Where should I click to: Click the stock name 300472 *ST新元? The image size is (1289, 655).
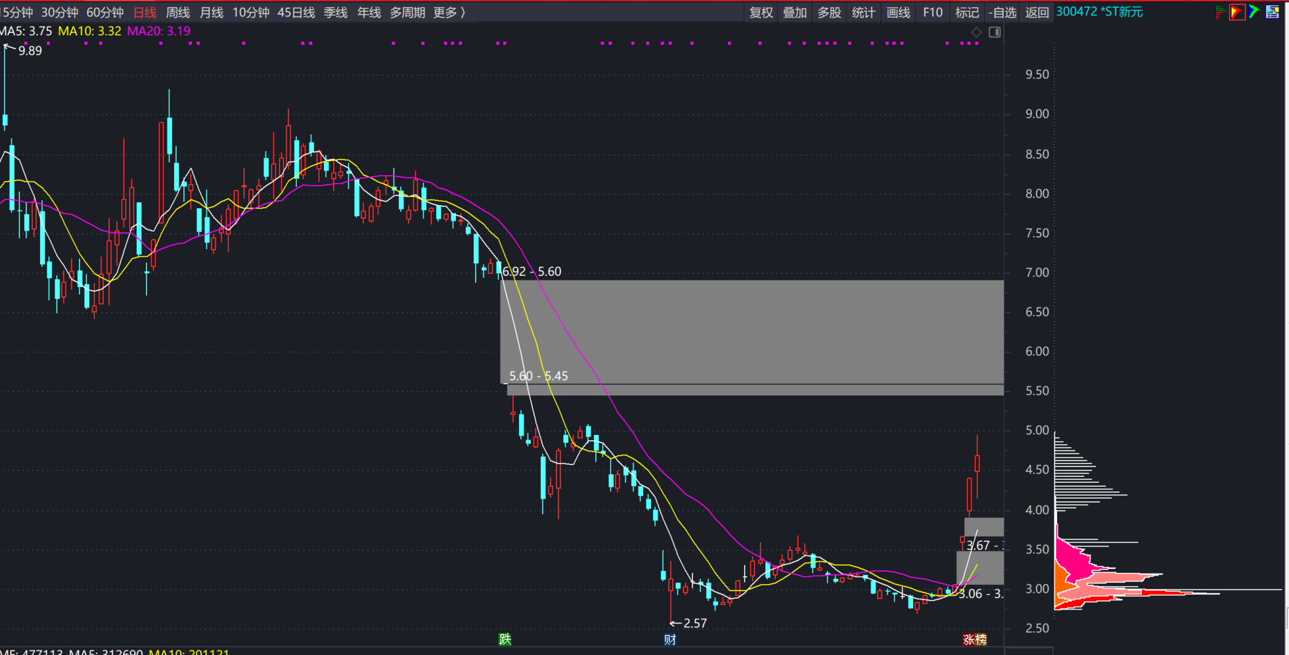[x=1099, y=12]
